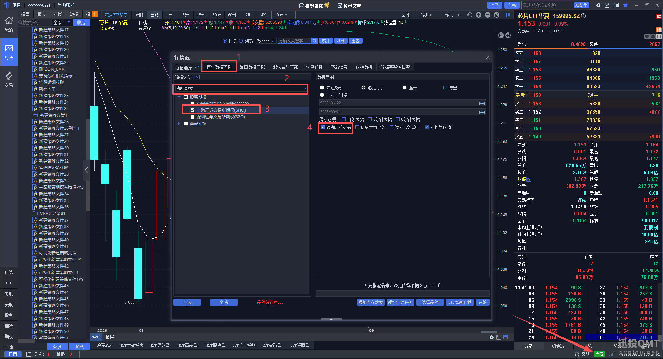Viewport: 663px width, 359px height.
Task: Open the end date calendar picker icon
Action: [x=482, y=112]
